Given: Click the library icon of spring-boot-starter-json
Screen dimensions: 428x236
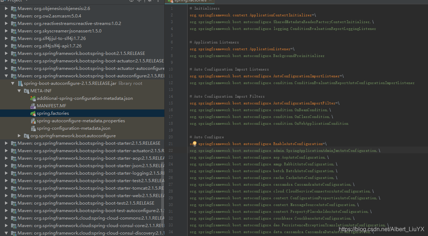Looking at the screenshot, I should (x=14, y=166).
